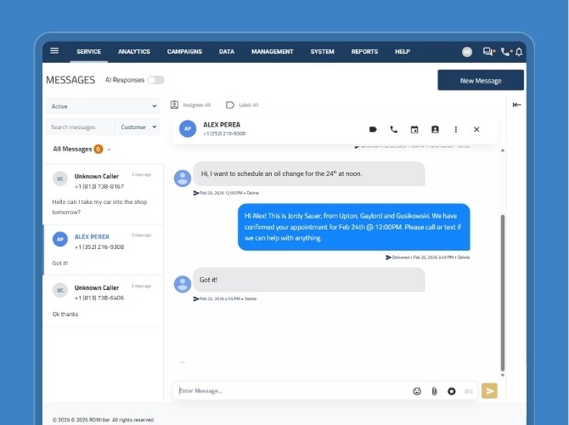This screenshot has height=425, width=569.
Task: Click the label tag icon in conversation header
Action: (373, 129)
